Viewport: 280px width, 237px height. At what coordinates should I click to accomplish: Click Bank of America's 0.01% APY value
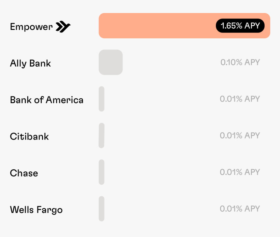click(x=240, y=99)
